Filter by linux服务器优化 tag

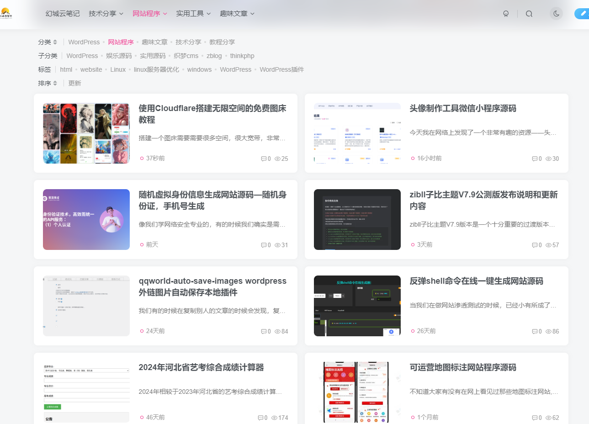pyautogui.click(x=156, y=69)
